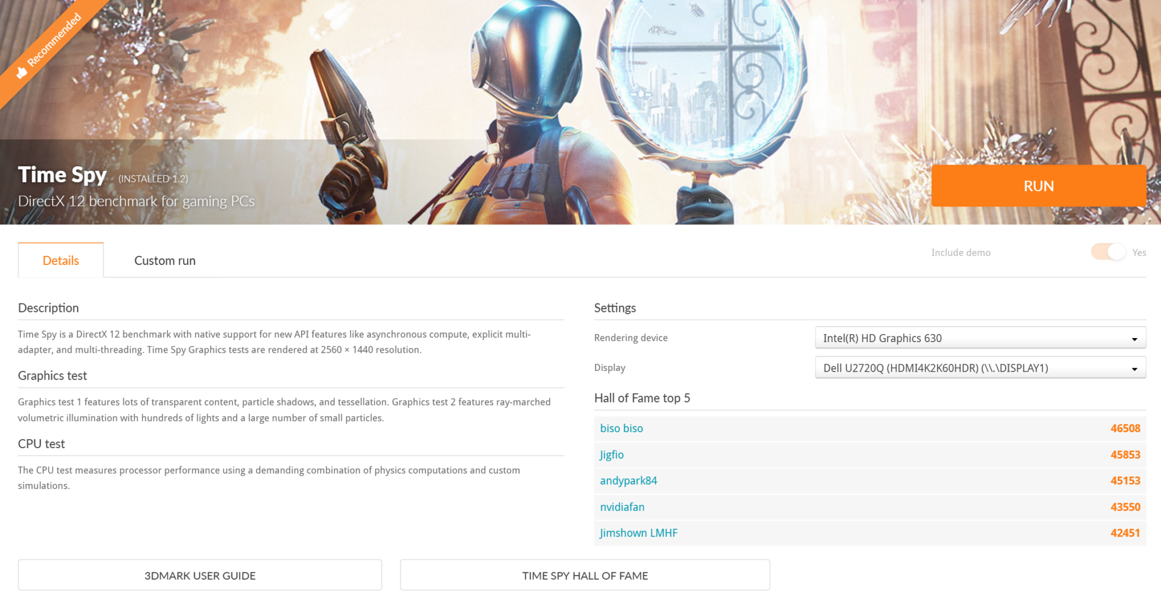Run the Time Spy benchmark
Screen dimensions: 1161x599
(x=1039, y=185)
